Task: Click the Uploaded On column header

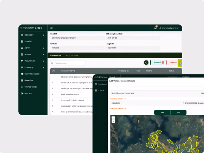Action: 123,71
